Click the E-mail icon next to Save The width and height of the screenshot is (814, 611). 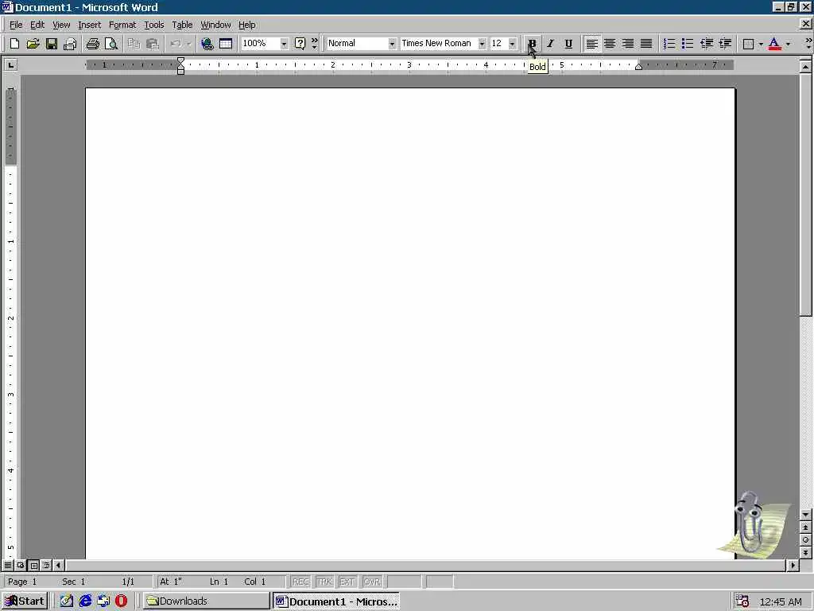pyautogui.click(x=70, y=44)
